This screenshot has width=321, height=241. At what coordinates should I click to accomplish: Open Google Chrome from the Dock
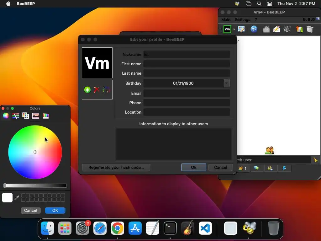[118, 228]
